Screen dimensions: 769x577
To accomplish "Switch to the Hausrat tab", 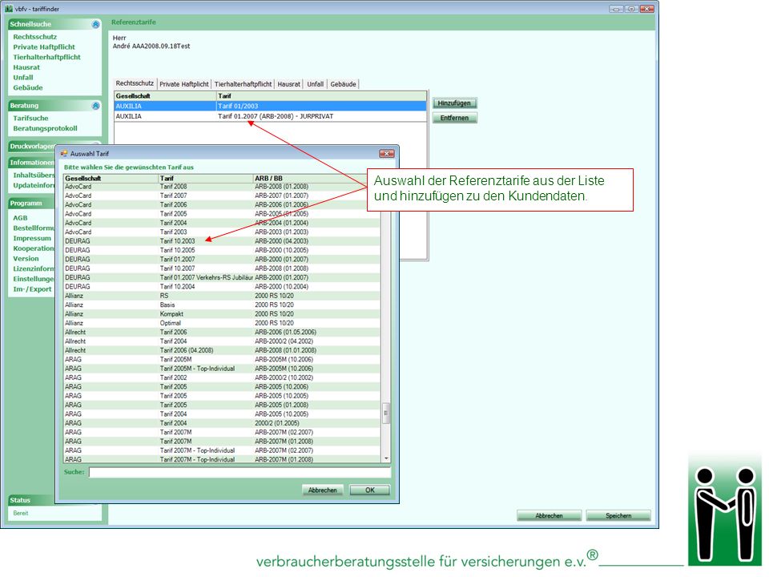I will pos(289,84).
